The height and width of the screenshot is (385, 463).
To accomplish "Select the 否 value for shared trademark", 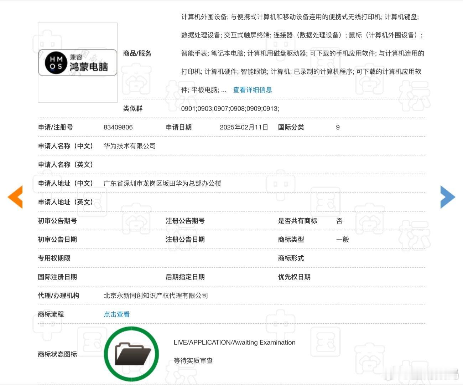I will pyautogui.click(x=339, y=221).
